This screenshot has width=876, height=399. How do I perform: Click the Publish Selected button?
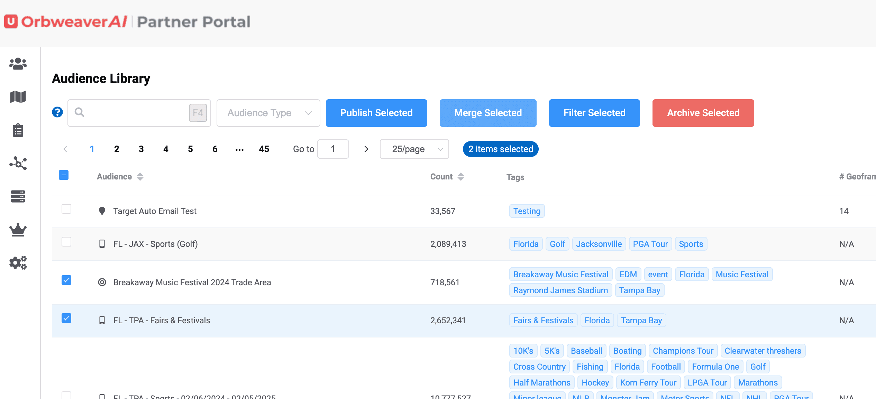(x=376, y=113)
